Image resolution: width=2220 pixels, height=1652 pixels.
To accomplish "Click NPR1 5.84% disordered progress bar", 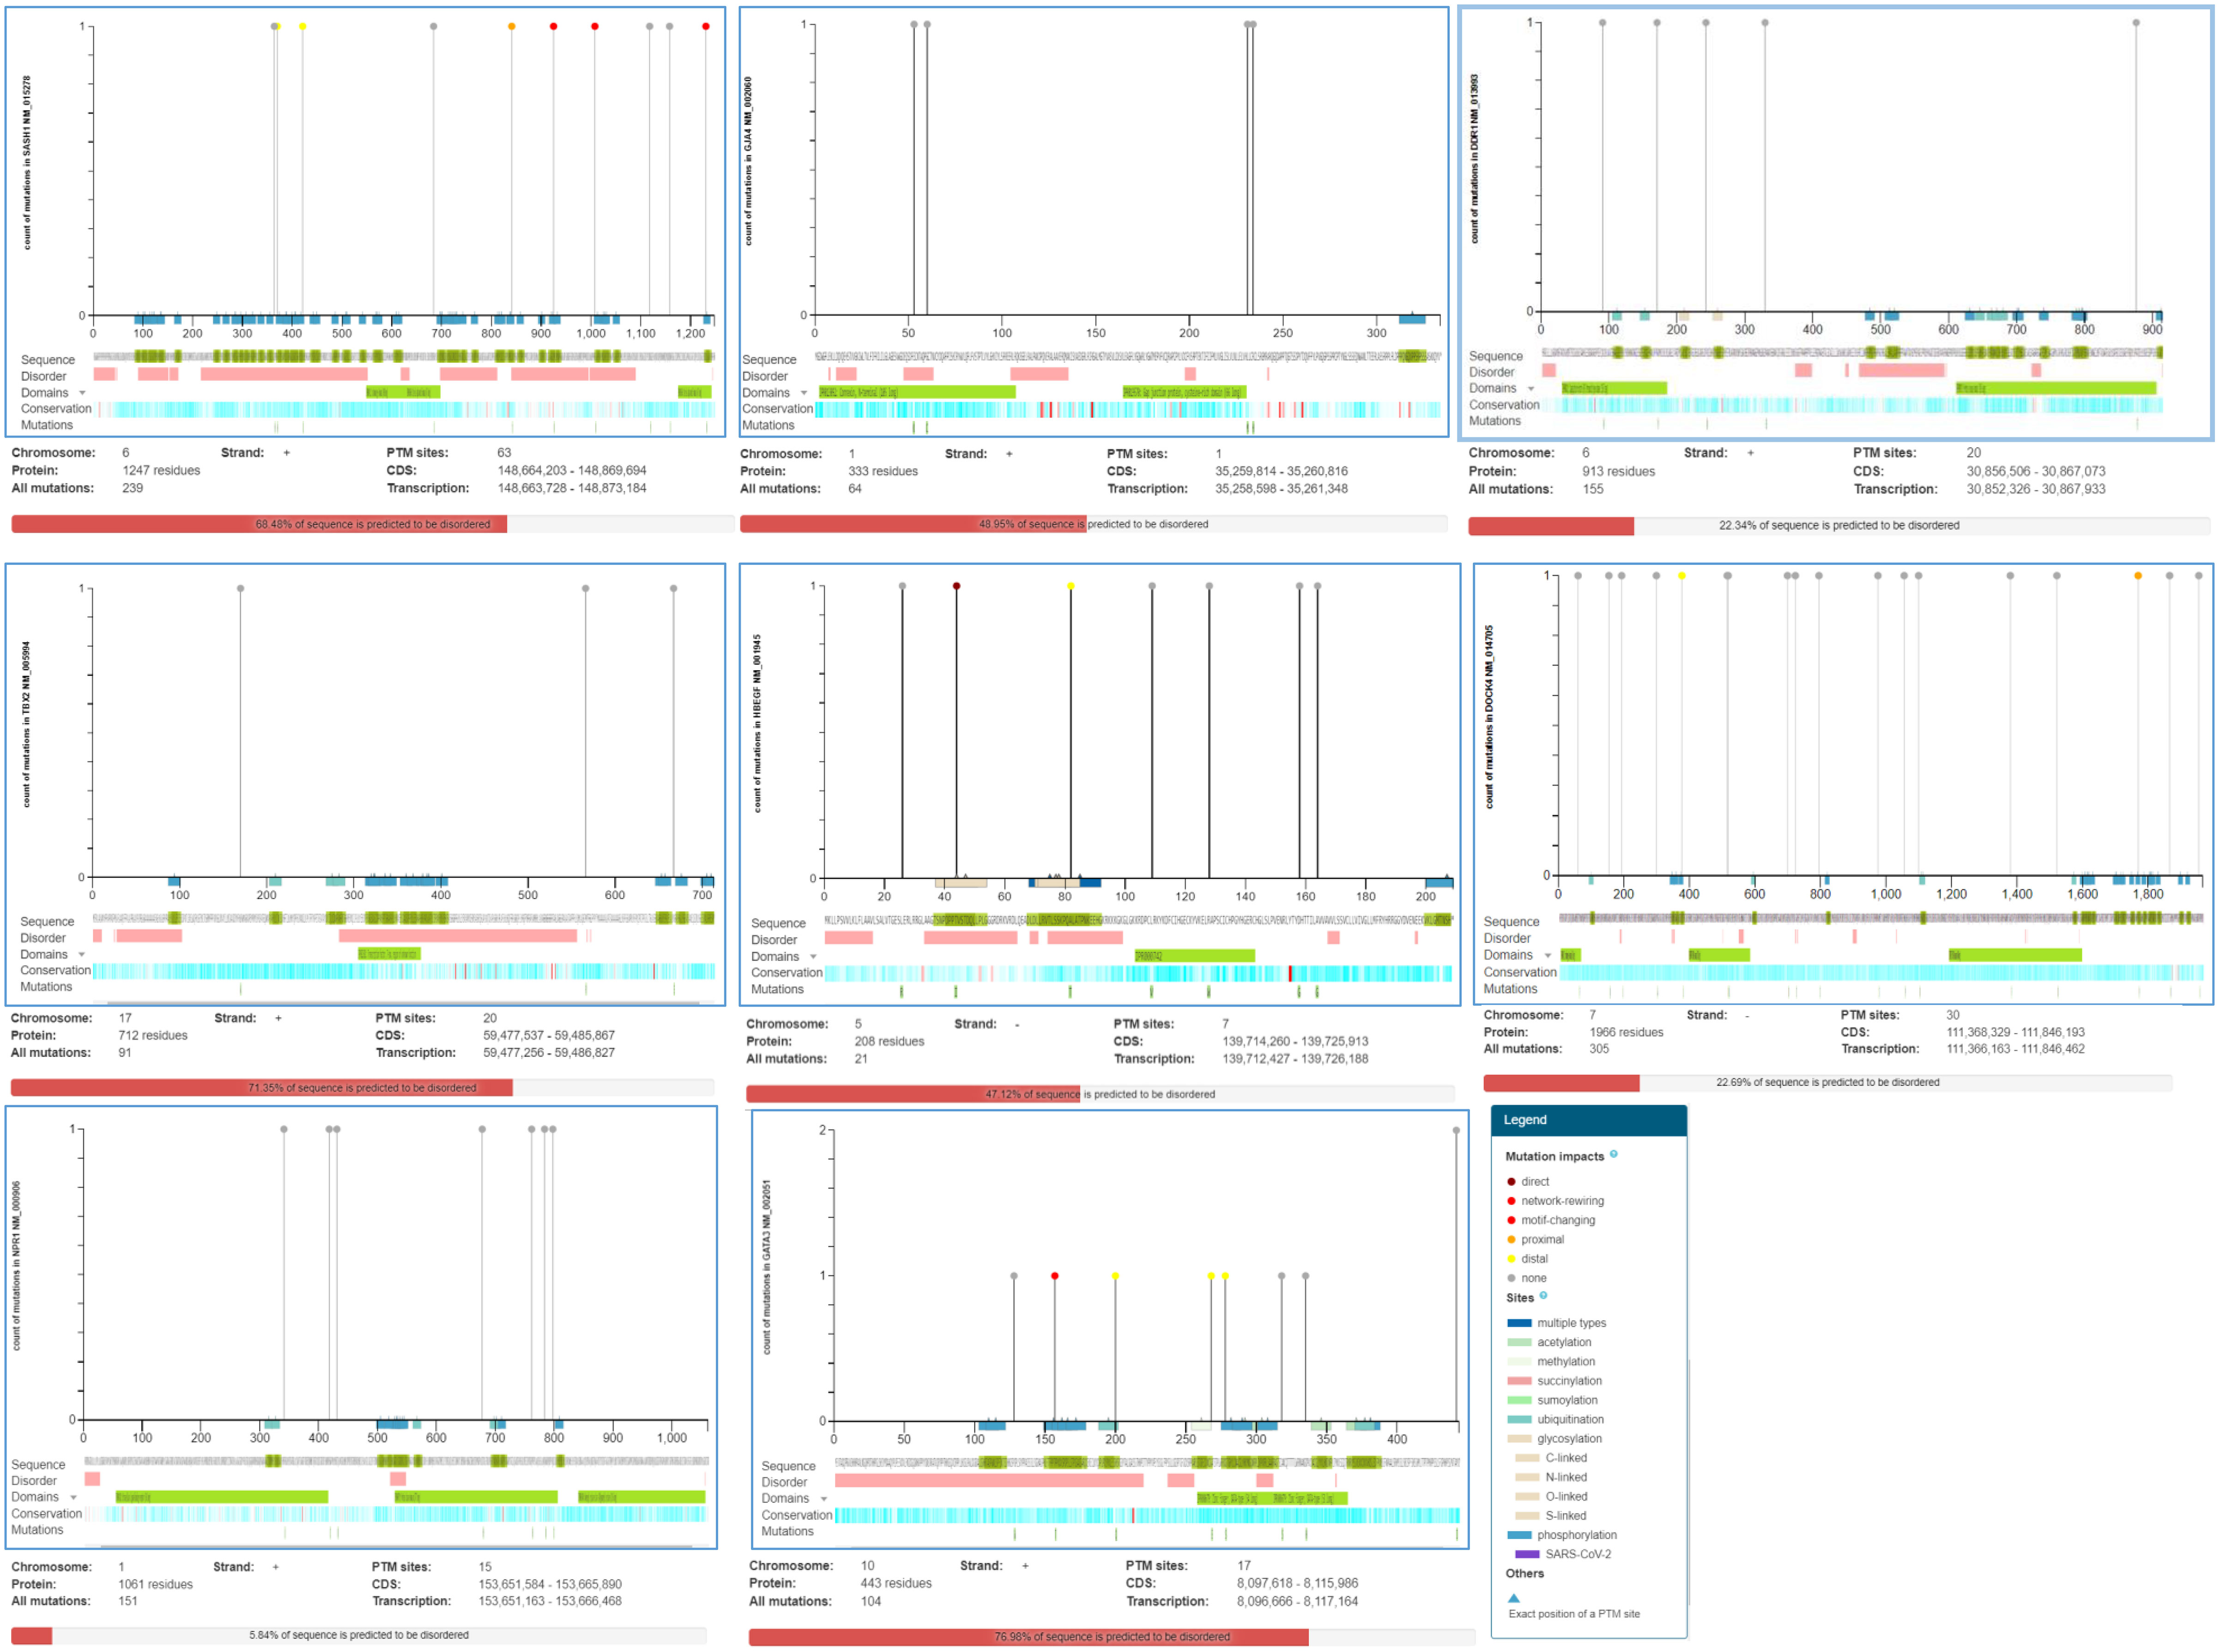I will point(358,1635).
